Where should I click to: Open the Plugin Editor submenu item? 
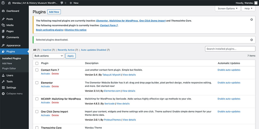[x=9, y=69]
